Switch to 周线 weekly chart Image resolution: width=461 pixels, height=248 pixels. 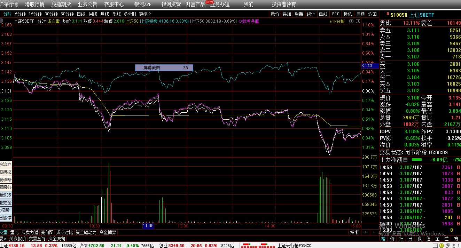[93, 14]
